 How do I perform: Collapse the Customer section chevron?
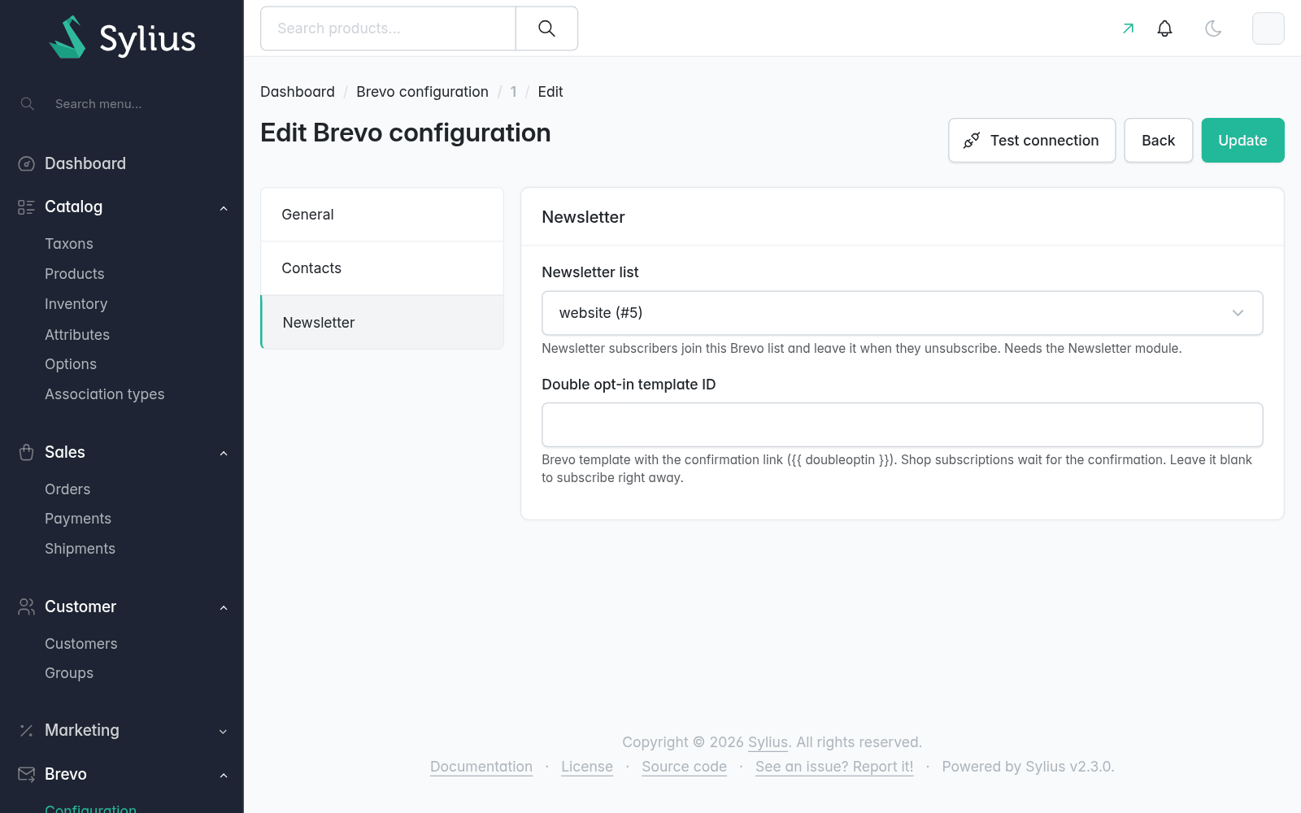(224, 607)
